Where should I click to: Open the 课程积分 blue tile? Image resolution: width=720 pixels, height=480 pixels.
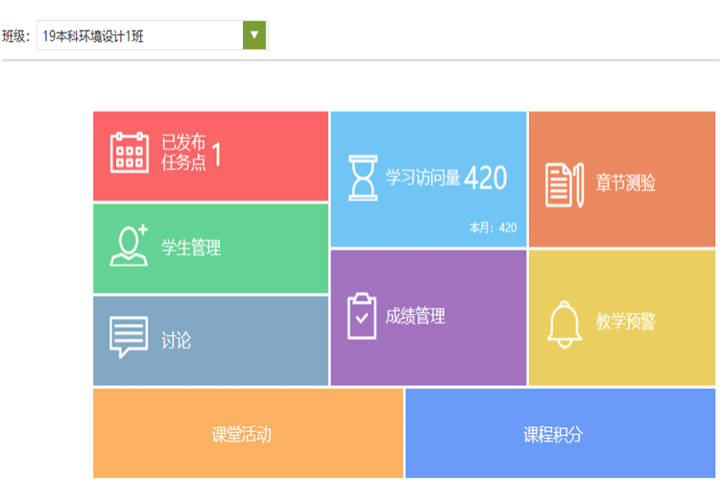553,434
